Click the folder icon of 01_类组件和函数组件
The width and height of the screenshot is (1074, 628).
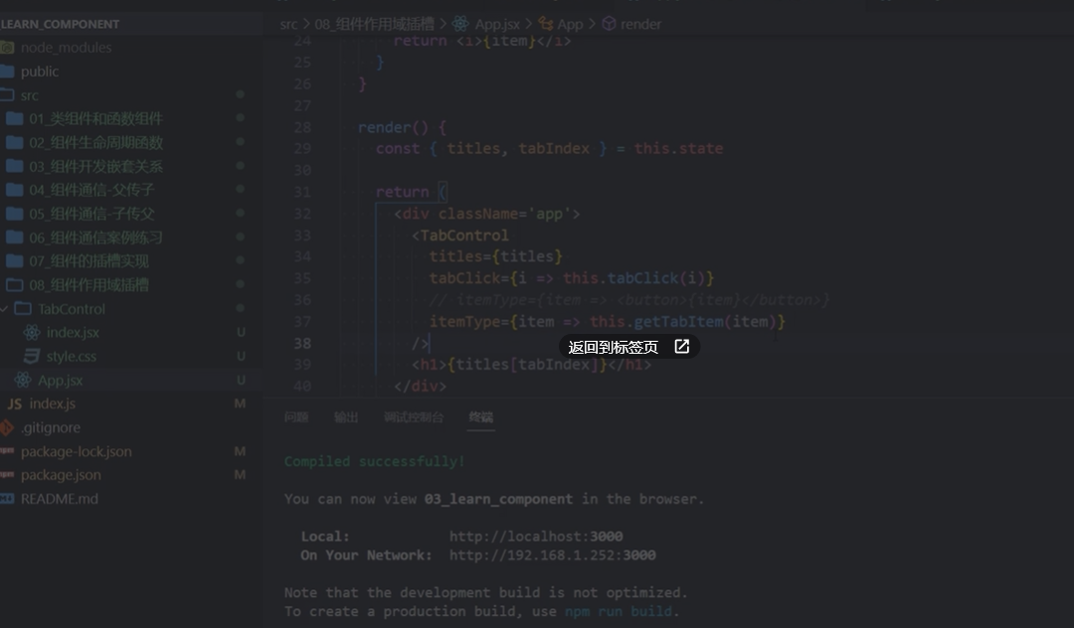click(x=14, y=118)
